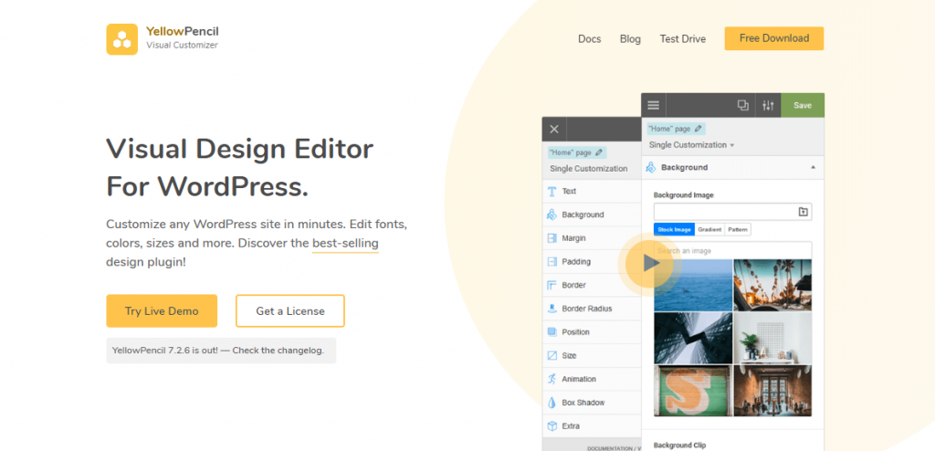Click the Get a License button
This screenshot has height=451, width=935.
(290, 310)
